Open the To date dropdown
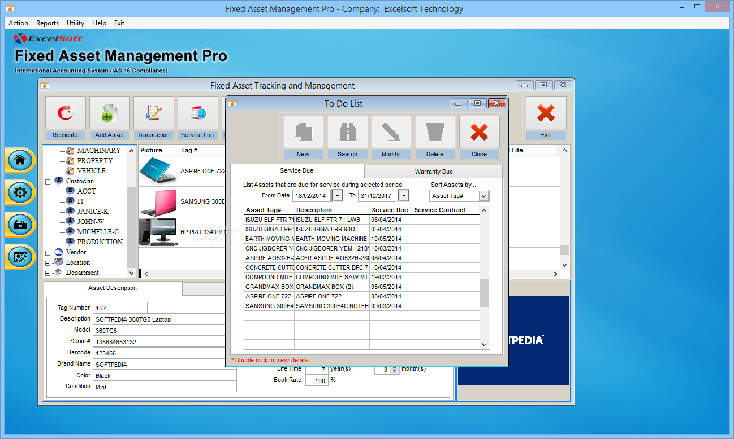Screen dimensions: 734x439 click(403, 196)
